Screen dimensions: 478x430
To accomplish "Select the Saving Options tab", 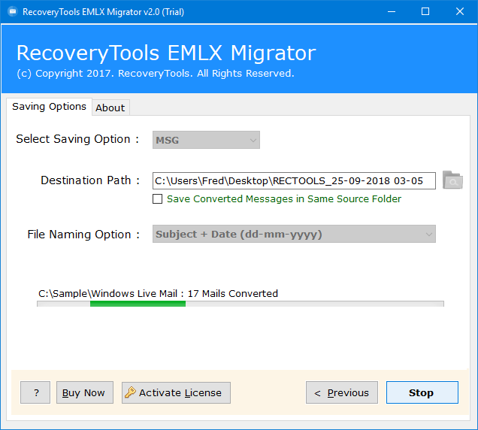I will [x=49, y=107].
